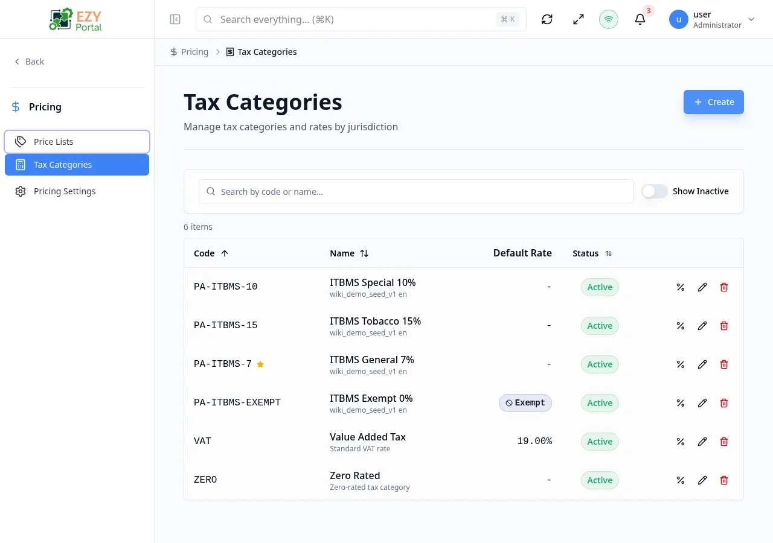Image resolution: width=773 pixels, height=543 pixels.
Task: Open rates for ZERO percent icon
Action: (681, 480)
